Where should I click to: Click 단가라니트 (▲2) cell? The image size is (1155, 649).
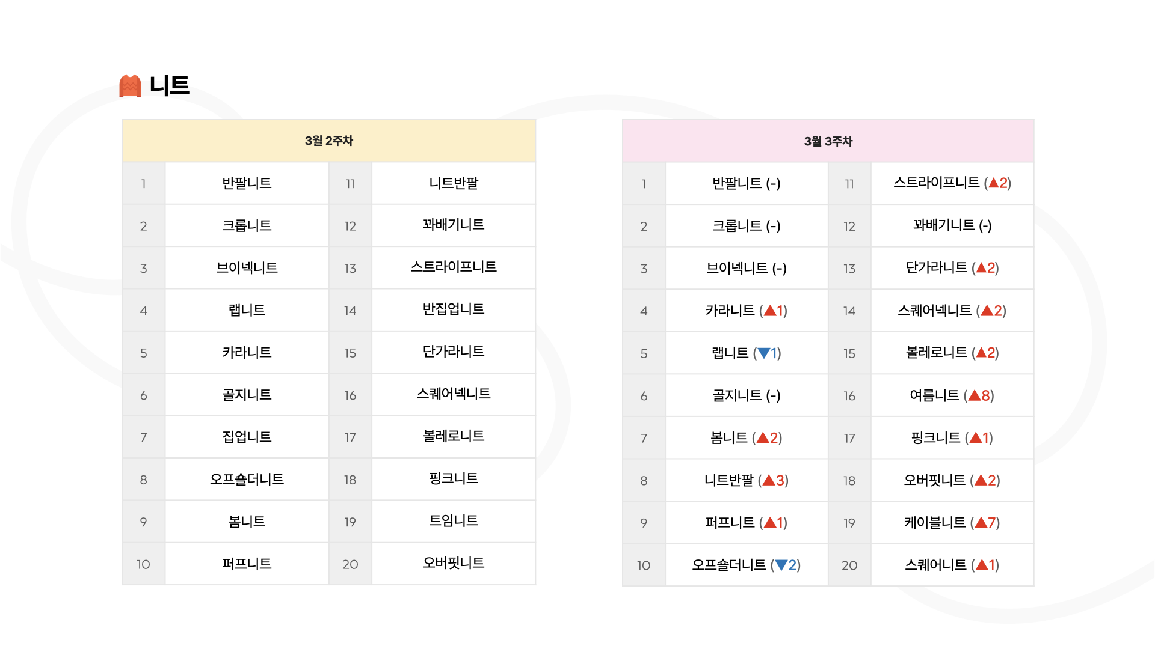[952, 268]
